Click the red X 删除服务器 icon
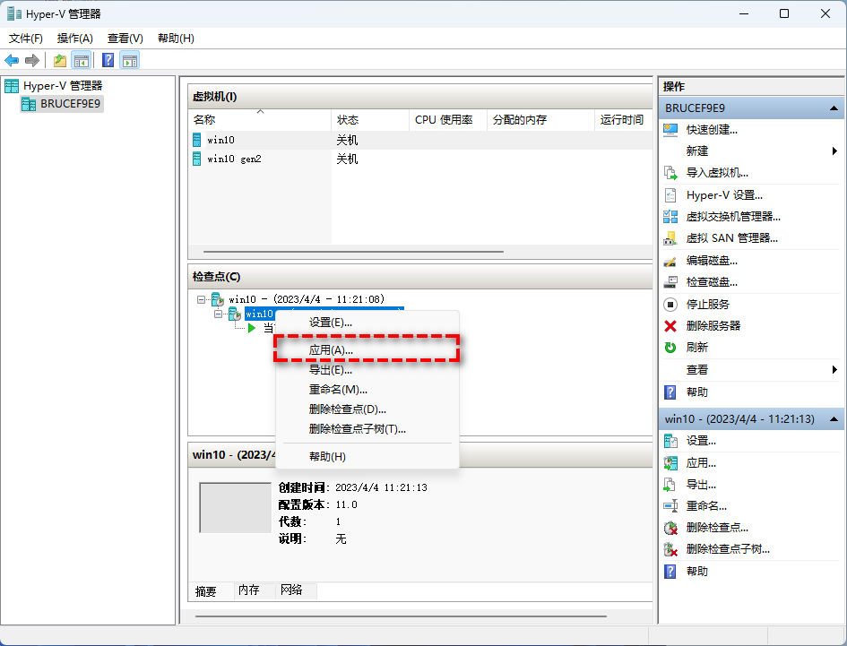847x646 pixels. (670, 326)
